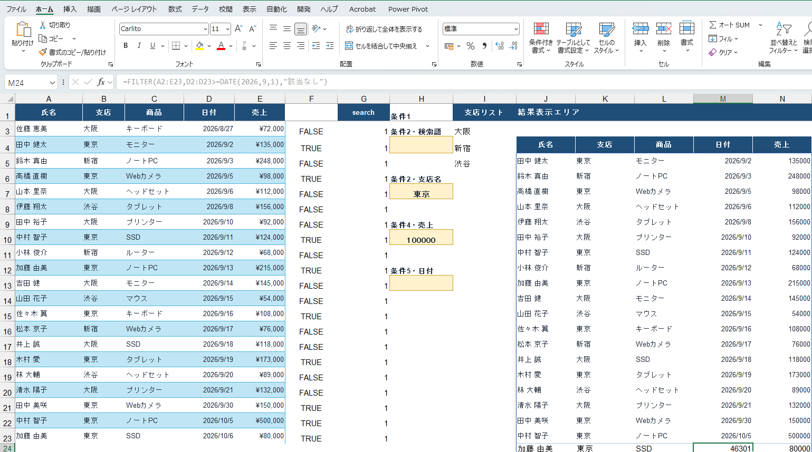Open Conditional Formatting (条件付き書式)
Image resolution: width=812 pixels, height=452 pixels.
coord(541,38)
